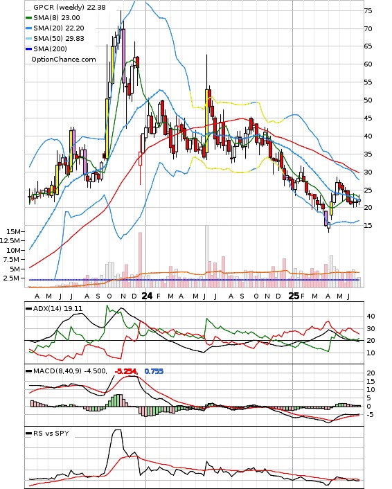Click the blue 0.755 MACD histogram value
Viewport: 392px width, 489px height.
pos(154,371)
